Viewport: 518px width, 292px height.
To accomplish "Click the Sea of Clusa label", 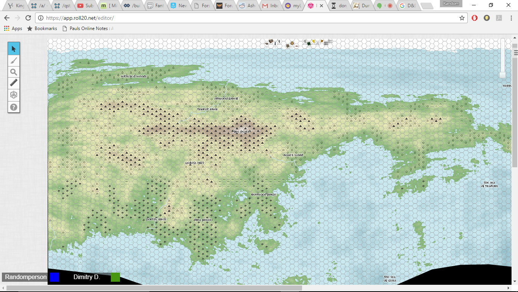I will 390,279.
